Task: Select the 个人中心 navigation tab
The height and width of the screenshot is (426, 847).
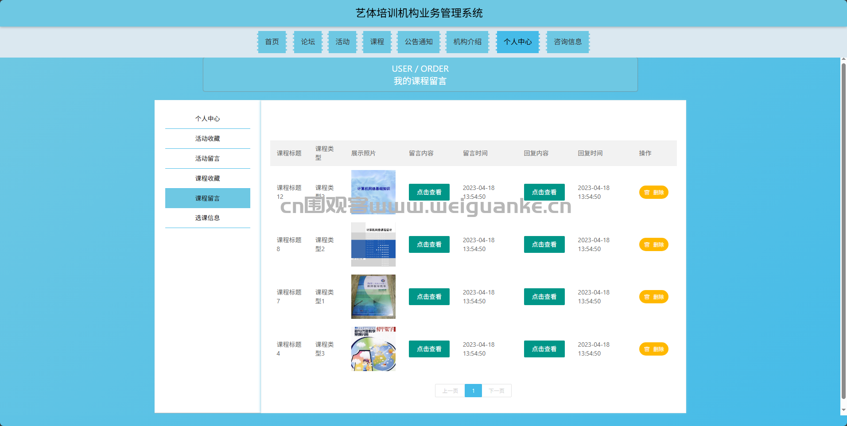Action: [x=518, y=42]
